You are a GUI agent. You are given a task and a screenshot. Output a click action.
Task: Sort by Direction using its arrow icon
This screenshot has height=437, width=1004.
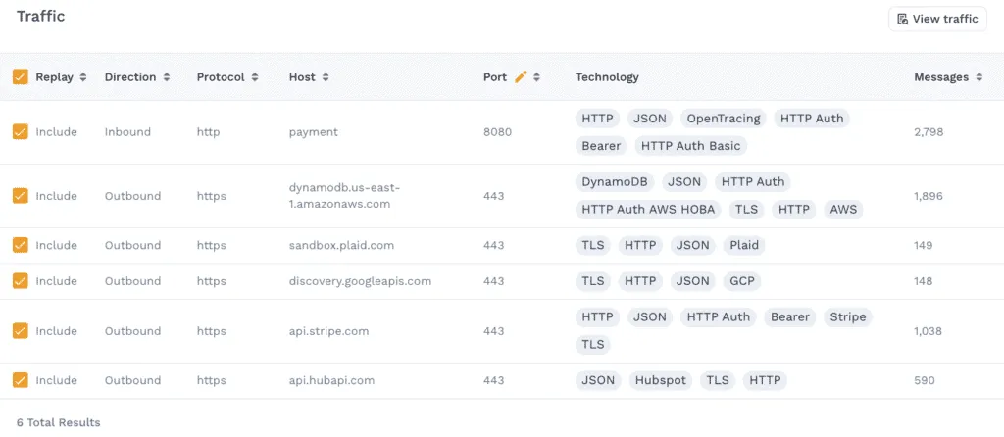click(x=167, y=77)
